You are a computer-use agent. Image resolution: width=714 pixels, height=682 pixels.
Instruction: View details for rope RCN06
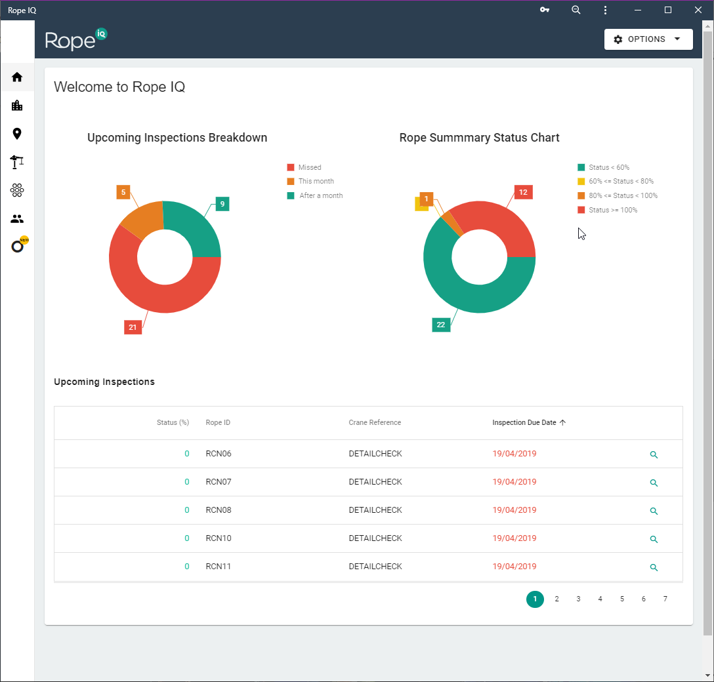pyautogui.click(x=654, y=454)
